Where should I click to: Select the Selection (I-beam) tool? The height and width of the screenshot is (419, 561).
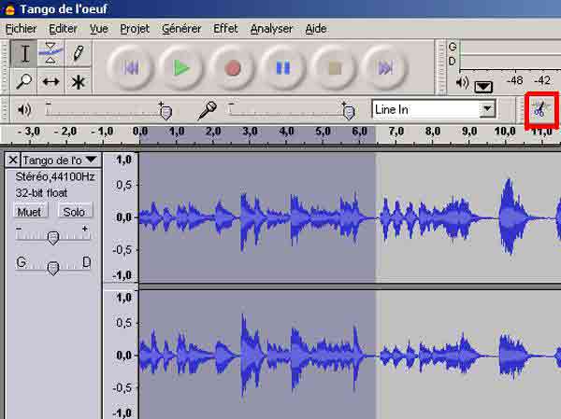(x=24, y=54)
